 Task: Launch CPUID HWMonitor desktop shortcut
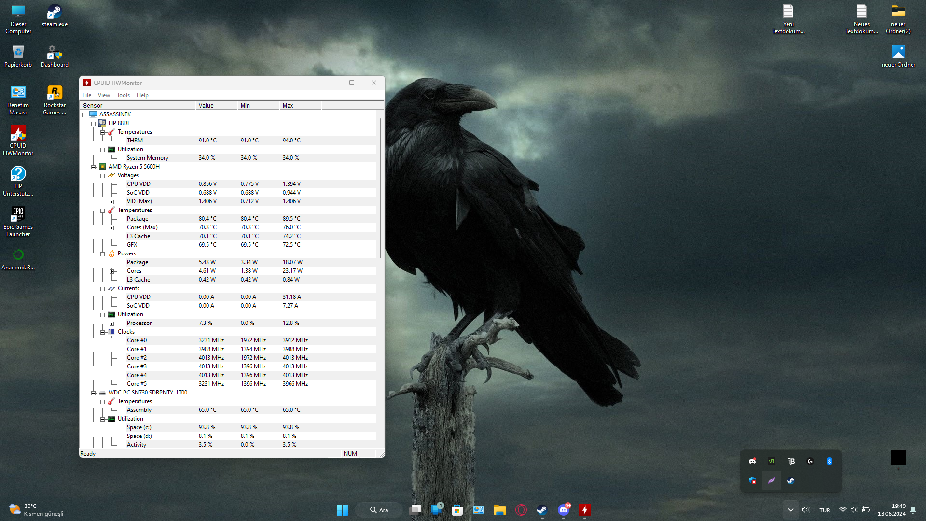[18, 141]
